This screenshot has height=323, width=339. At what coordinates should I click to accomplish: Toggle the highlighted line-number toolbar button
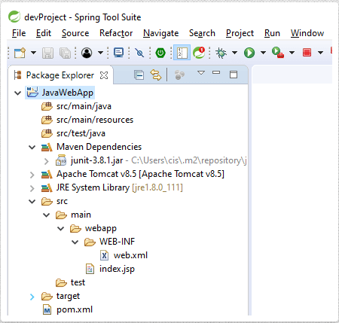click(182, 53)
